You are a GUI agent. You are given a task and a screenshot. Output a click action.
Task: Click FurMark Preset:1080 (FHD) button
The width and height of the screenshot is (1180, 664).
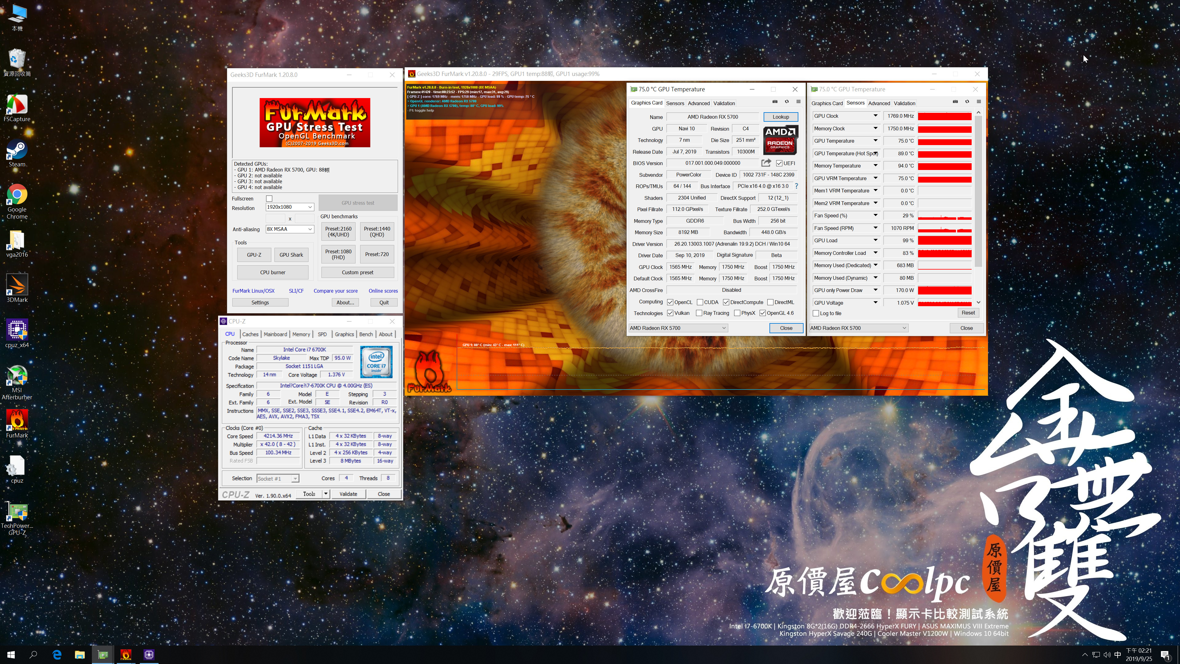338,254
